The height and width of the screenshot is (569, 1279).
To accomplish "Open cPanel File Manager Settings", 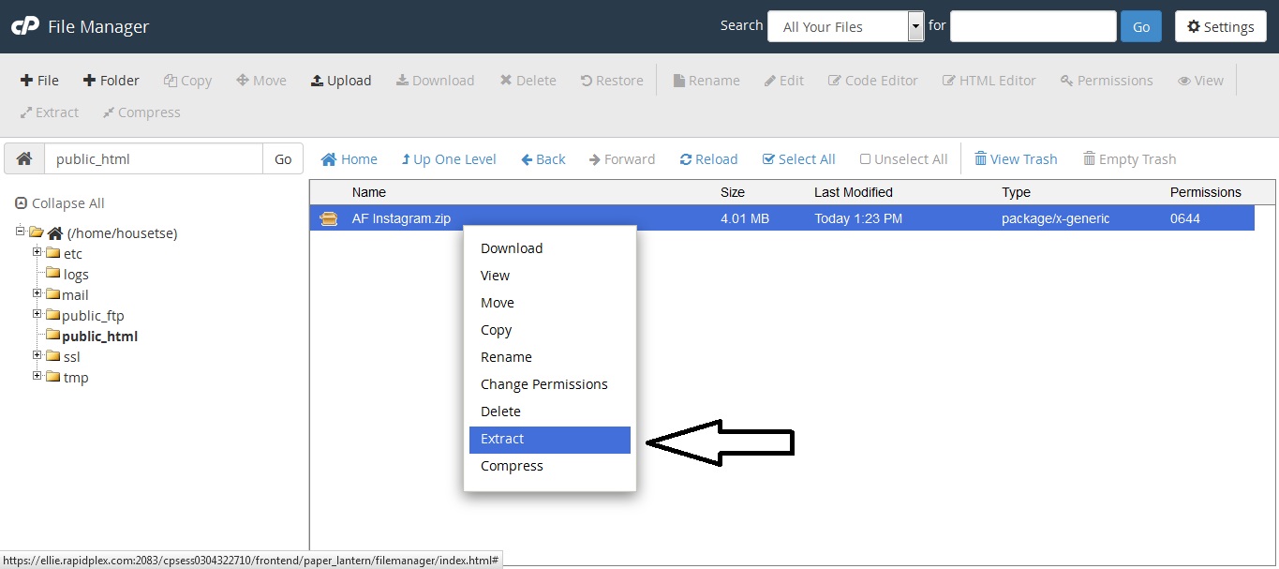I will pyautogui.click(x=1220, y=25).
